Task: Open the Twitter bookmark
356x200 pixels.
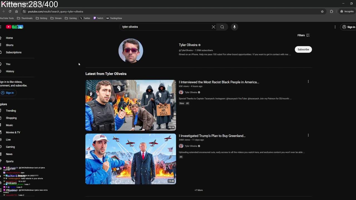Action: [85, 18]
